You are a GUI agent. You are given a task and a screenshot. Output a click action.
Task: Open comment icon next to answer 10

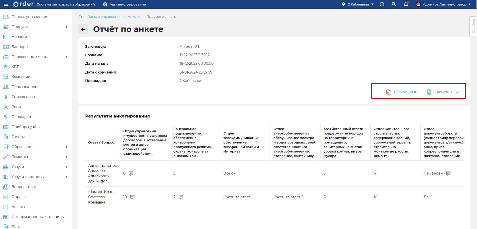[x=132, y=197]
